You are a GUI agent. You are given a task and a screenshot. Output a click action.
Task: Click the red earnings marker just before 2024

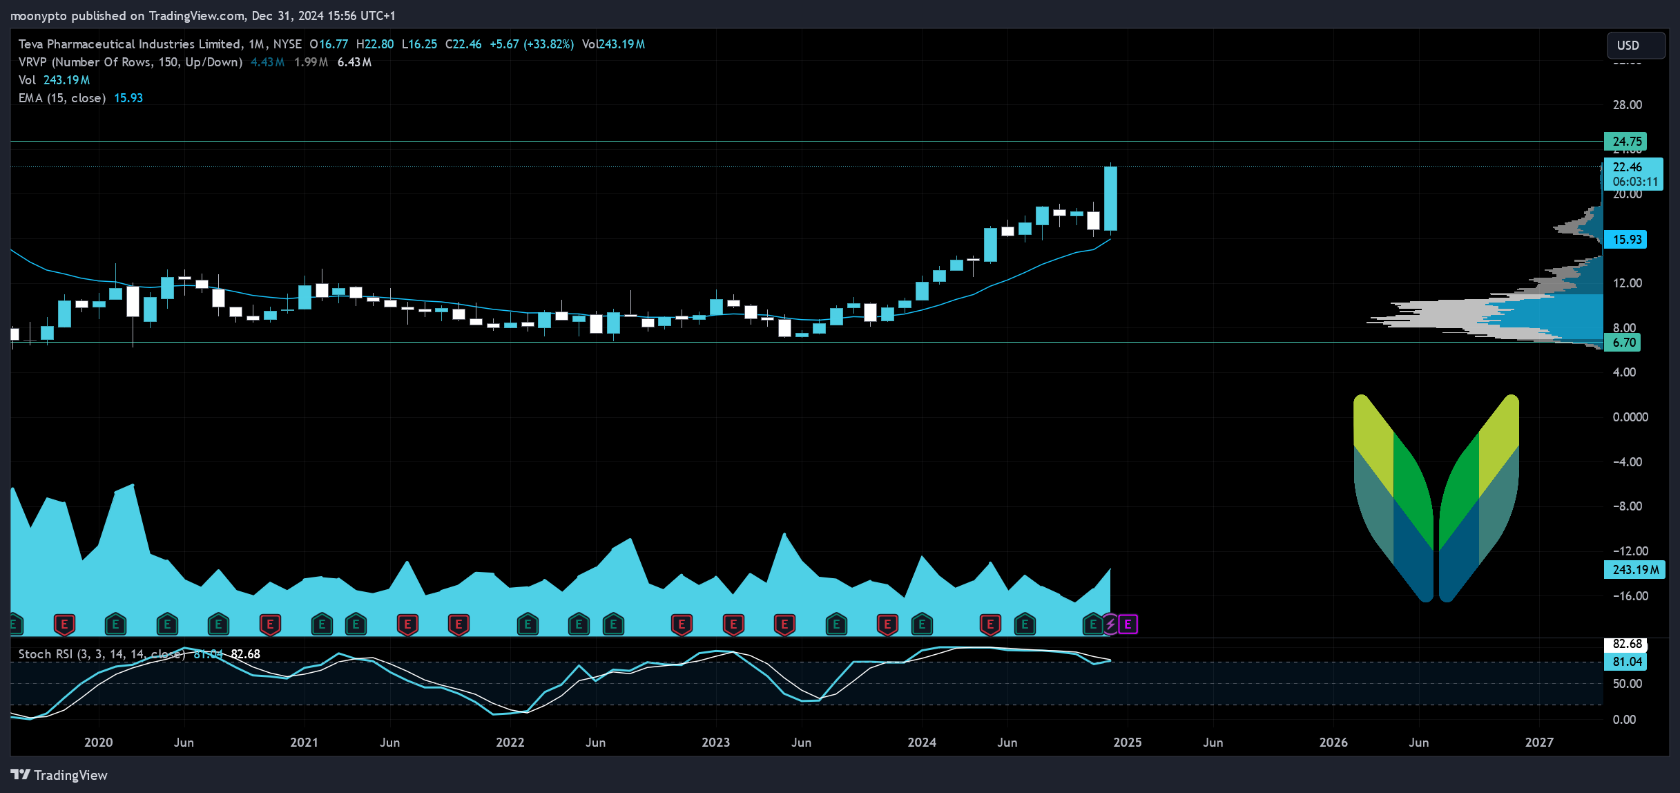pyautogui.click(x=887, y=624)
